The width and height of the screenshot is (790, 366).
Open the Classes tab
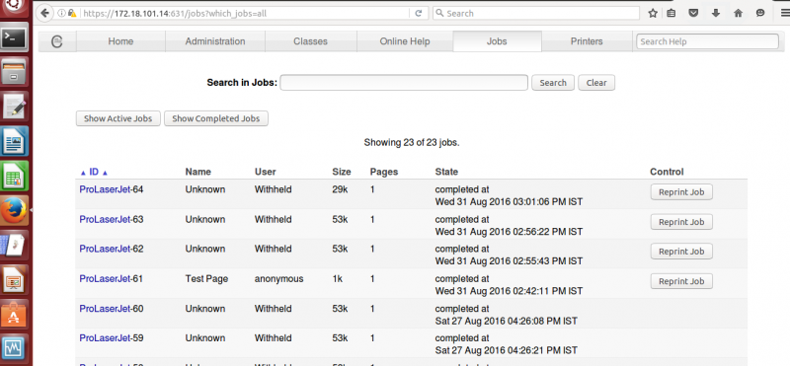(x=310, y=41)
